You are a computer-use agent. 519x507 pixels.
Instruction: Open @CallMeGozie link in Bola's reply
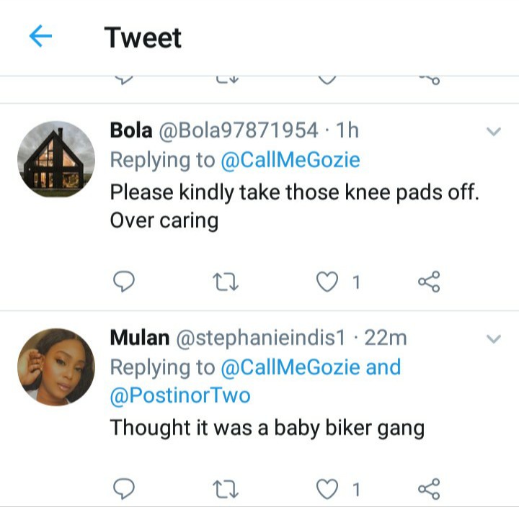point(290,160)
